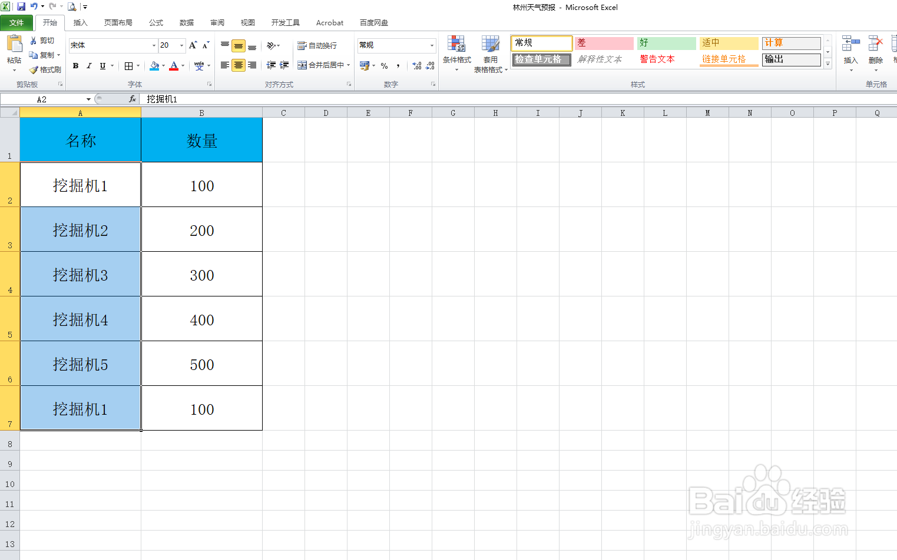Image resolution: width=897 pixels, height=560 pixels.
Task: Cut selection with scissors icon
Action: point(42,41)
